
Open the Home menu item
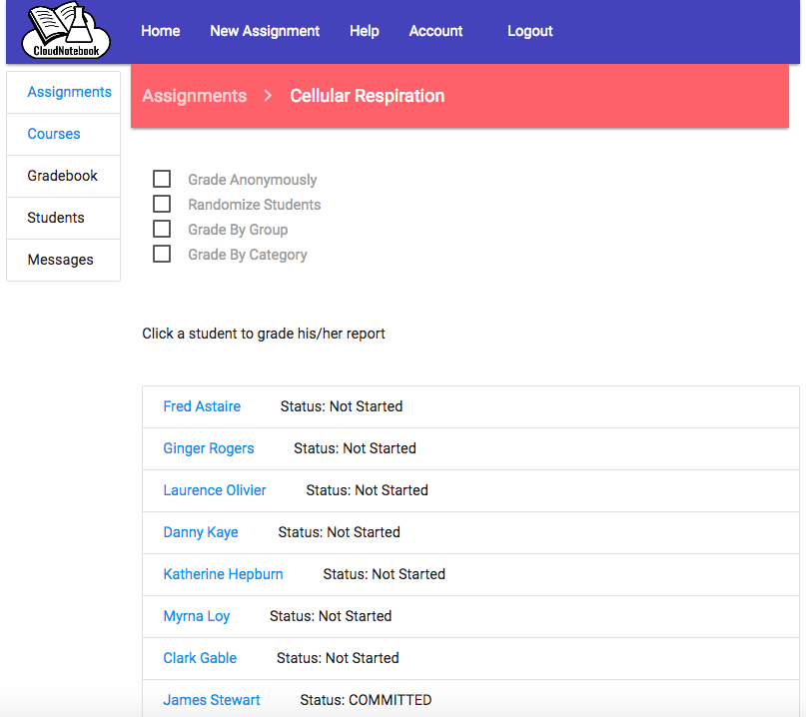pos(161,31)
